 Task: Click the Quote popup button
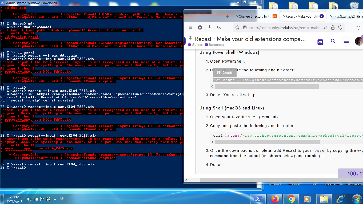pyautogui.click(x=225, y=73)
